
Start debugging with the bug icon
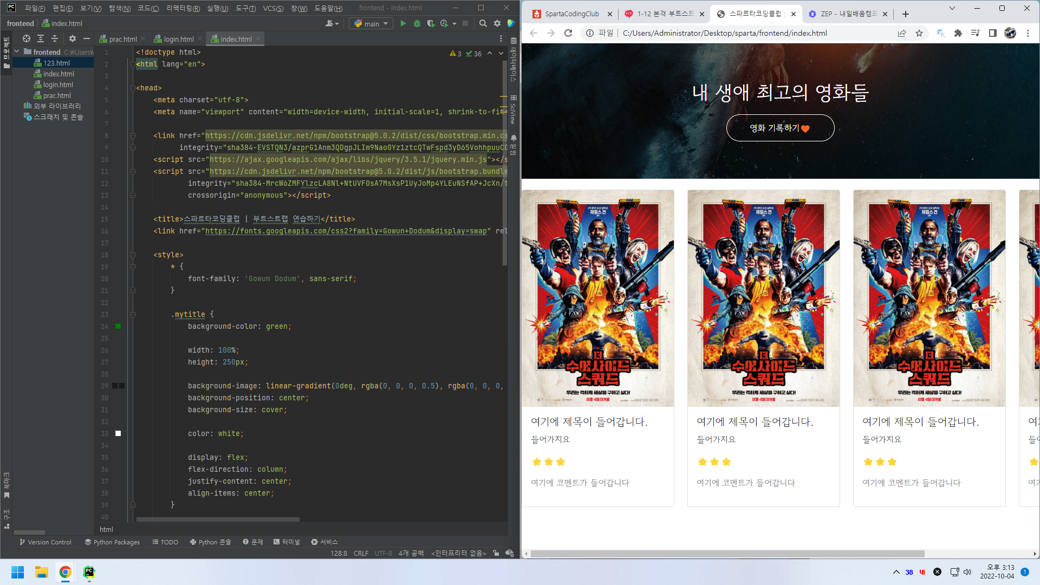click(417, 23)
